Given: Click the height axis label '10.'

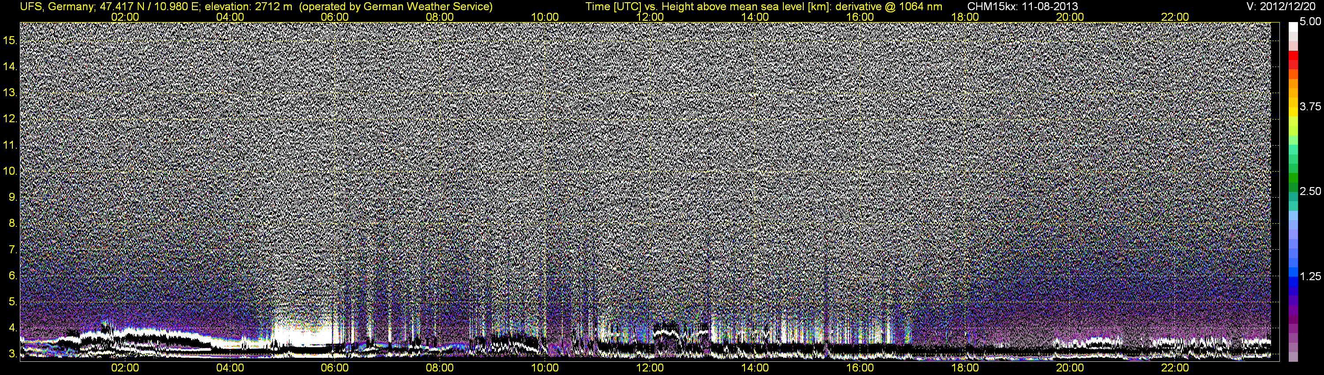Looking at the screenshot, I should (10, 171).
